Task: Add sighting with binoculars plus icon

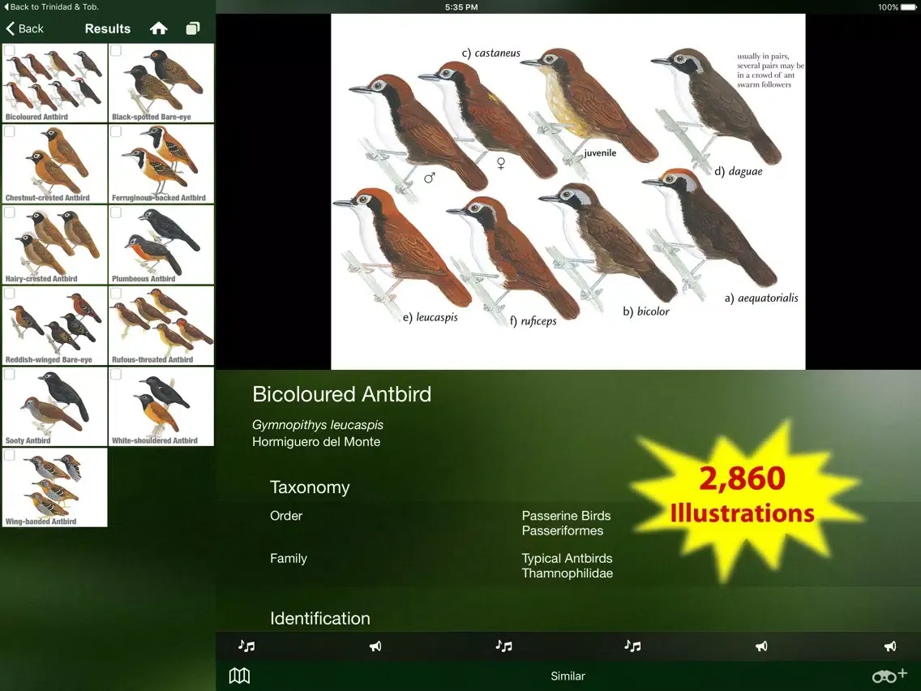Action: [889, 676]
